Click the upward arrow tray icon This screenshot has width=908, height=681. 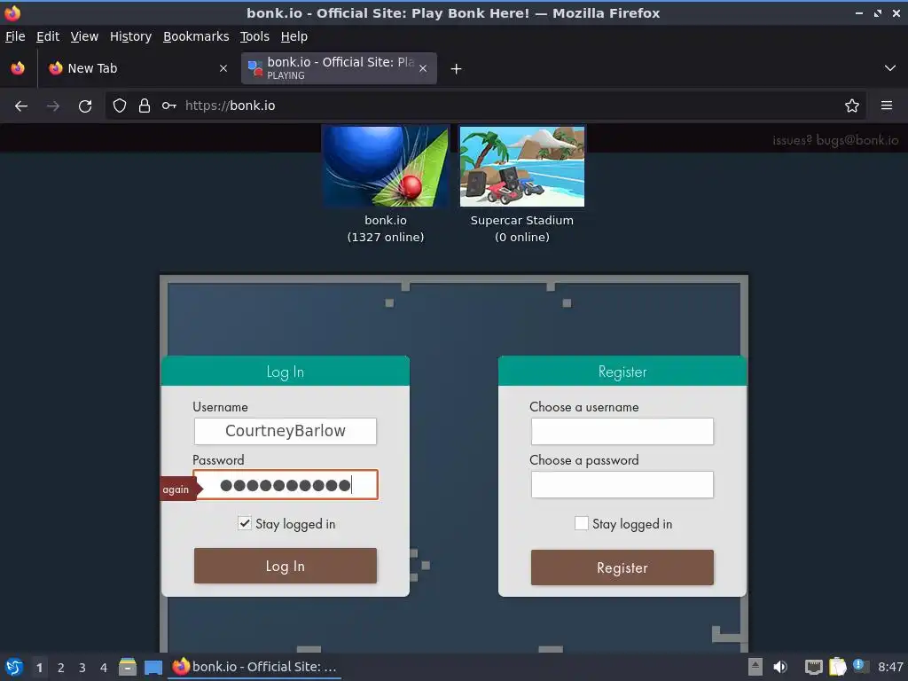pyautogui.click(x=755, y=667)
